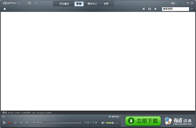Open the RealPlayer logo menu
The image size is (196, 128).
(11, 3)
